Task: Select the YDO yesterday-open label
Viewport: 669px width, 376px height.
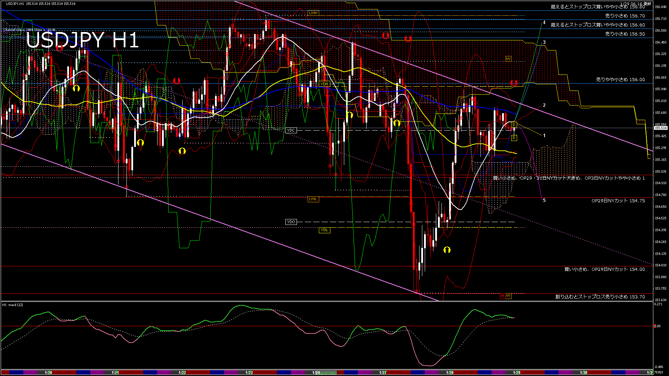Action: pos(291,222)
